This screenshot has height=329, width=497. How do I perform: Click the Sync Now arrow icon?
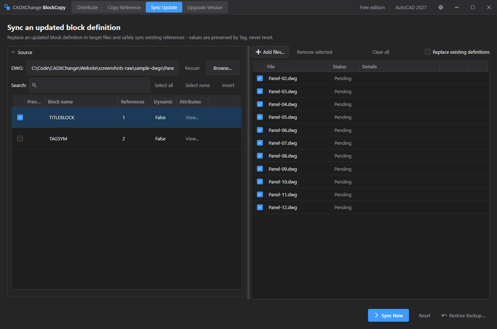[376, 315]
